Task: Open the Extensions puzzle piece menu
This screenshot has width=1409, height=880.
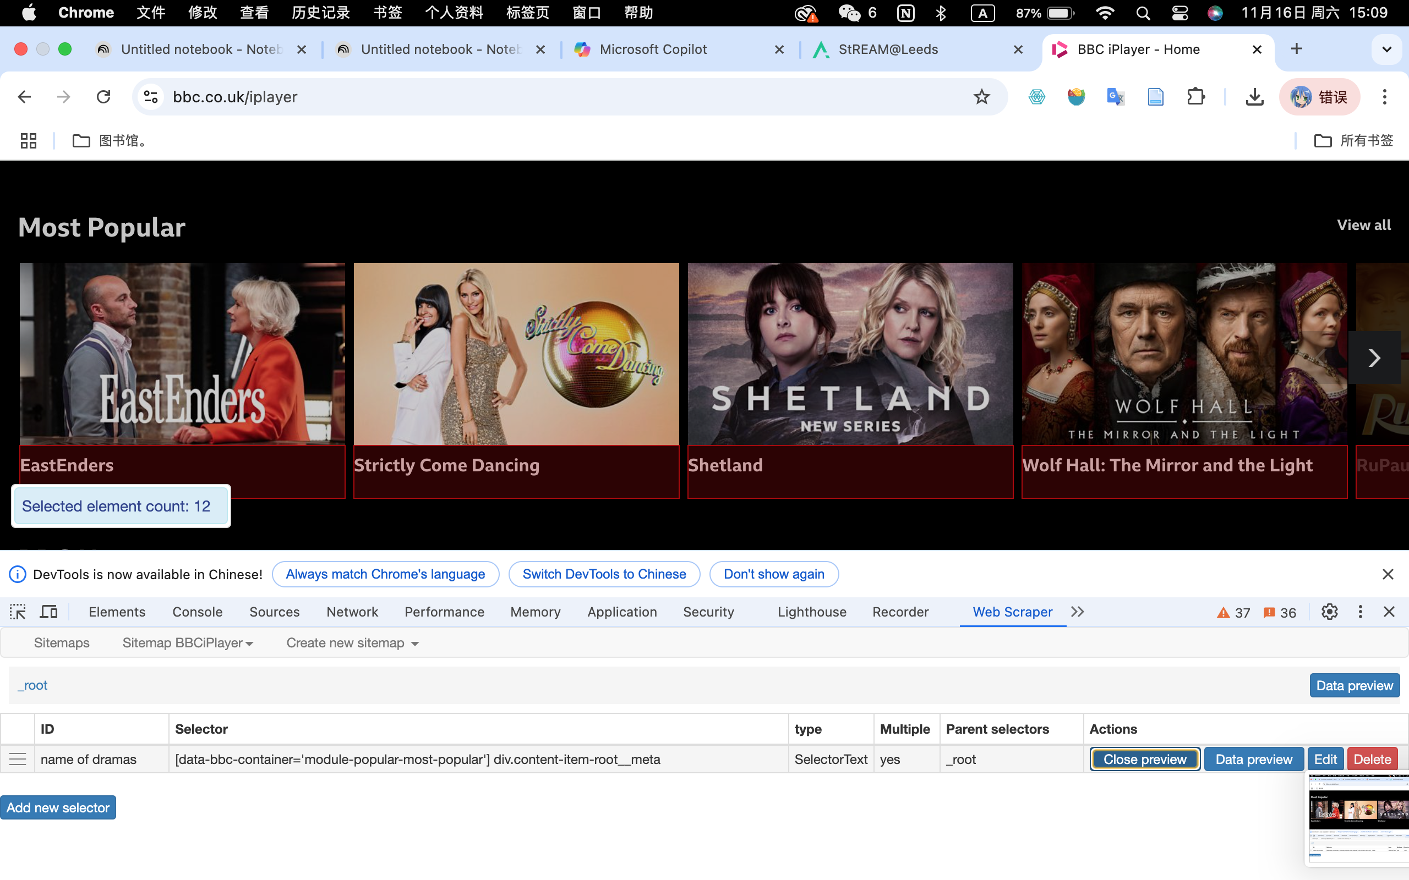Action: (1195, 97)
